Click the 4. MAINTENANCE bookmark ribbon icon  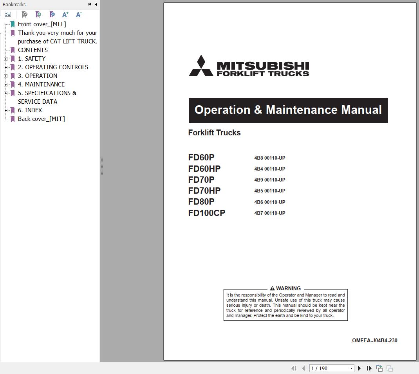click(x=13, y=85)
